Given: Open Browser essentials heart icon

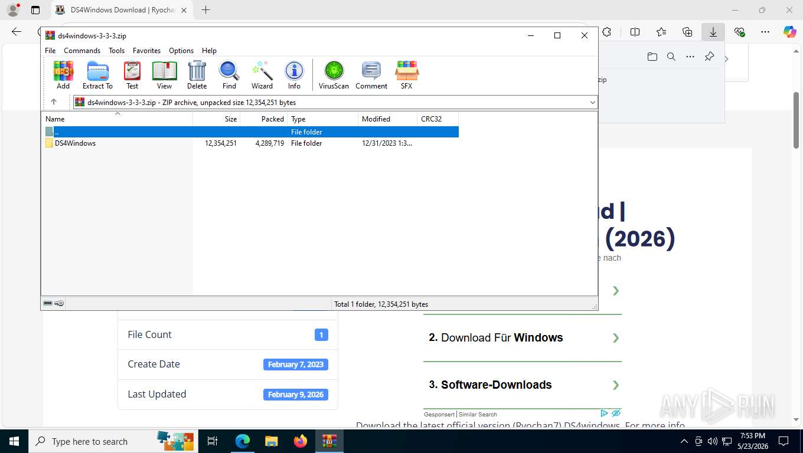Looking at the screenshot, I should [x=739, y=32].
